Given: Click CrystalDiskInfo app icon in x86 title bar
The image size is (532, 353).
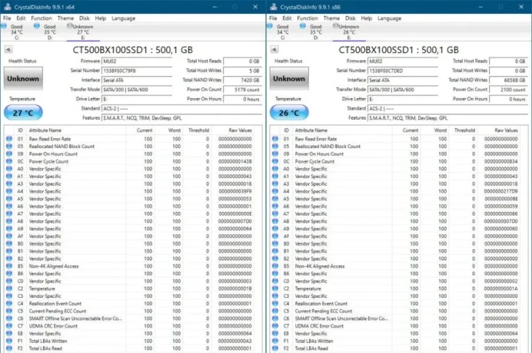Looking at the screenshot, I should [273, 7].
